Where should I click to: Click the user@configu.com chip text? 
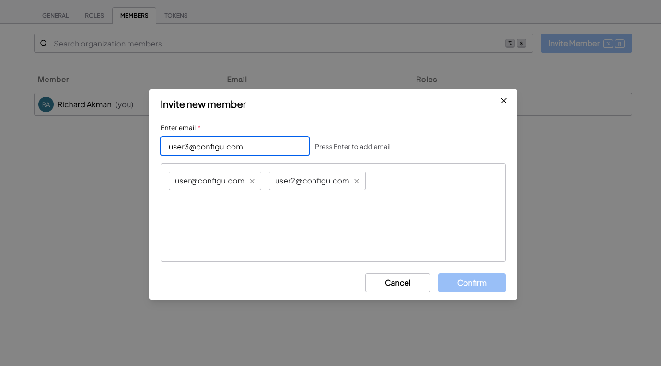[x=209, y=181]
